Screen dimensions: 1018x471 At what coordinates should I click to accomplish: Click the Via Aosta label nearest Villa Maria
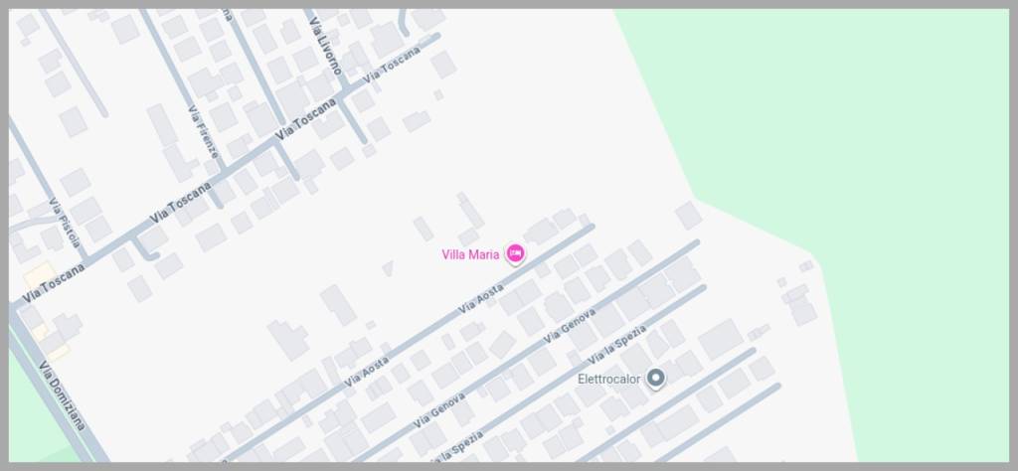480,298
